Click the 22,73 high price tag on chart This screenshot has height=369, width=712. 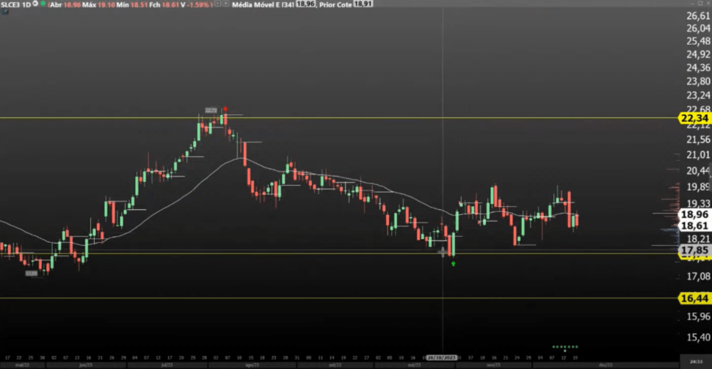tap(211, 111)
